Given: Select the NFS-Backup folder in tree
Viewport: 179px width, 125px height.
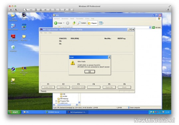Looking at the screenshot, I should (63, 98).
